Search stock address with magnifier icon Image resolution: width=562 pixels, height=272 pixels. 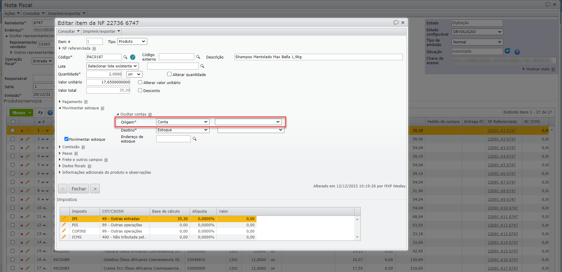[x=194, y=139]
